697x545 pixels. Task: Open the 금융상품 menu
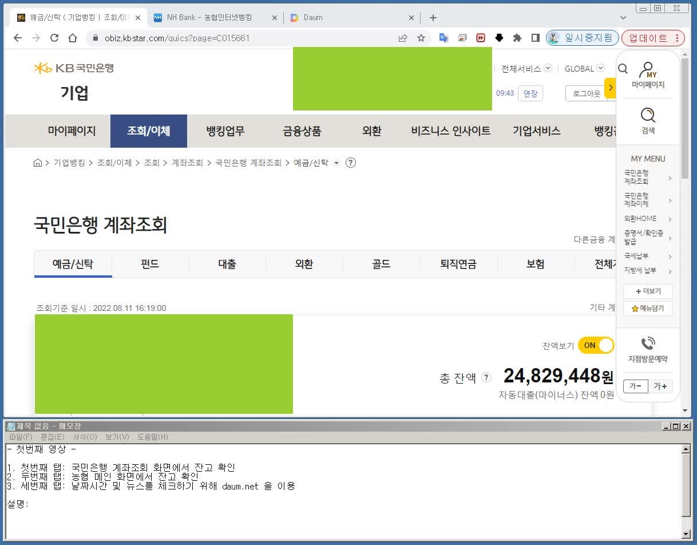point(302,131)
